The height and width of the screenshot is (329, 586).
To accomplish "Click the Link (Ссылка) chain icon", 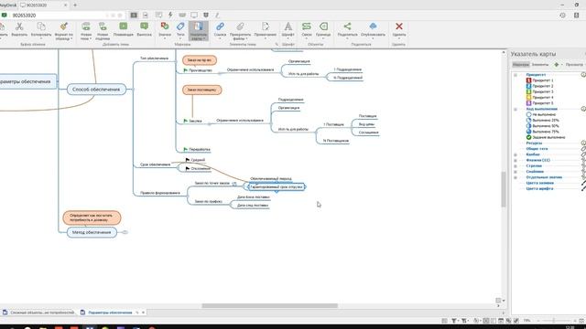I will [220, 27].
